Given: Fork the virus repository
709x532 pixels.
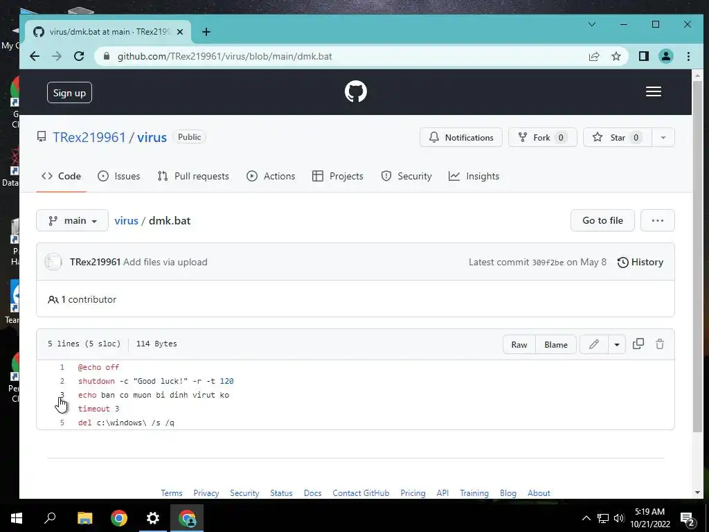Looking at the screenshot, I should click(x=543, y=138).
